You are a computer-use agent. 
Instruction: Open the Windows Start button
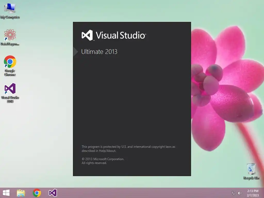(x=6, y=193)
